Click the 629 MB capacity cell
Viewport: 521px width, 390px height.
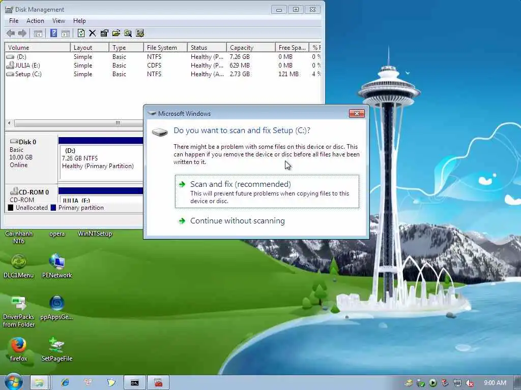click(240, 66)
